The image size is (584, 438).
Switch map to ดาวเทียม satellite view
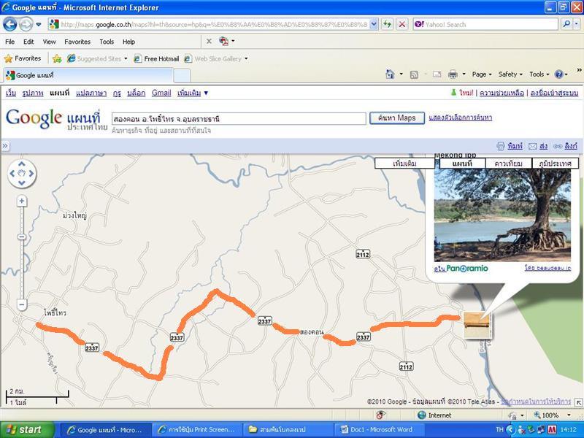pos(509,163)
